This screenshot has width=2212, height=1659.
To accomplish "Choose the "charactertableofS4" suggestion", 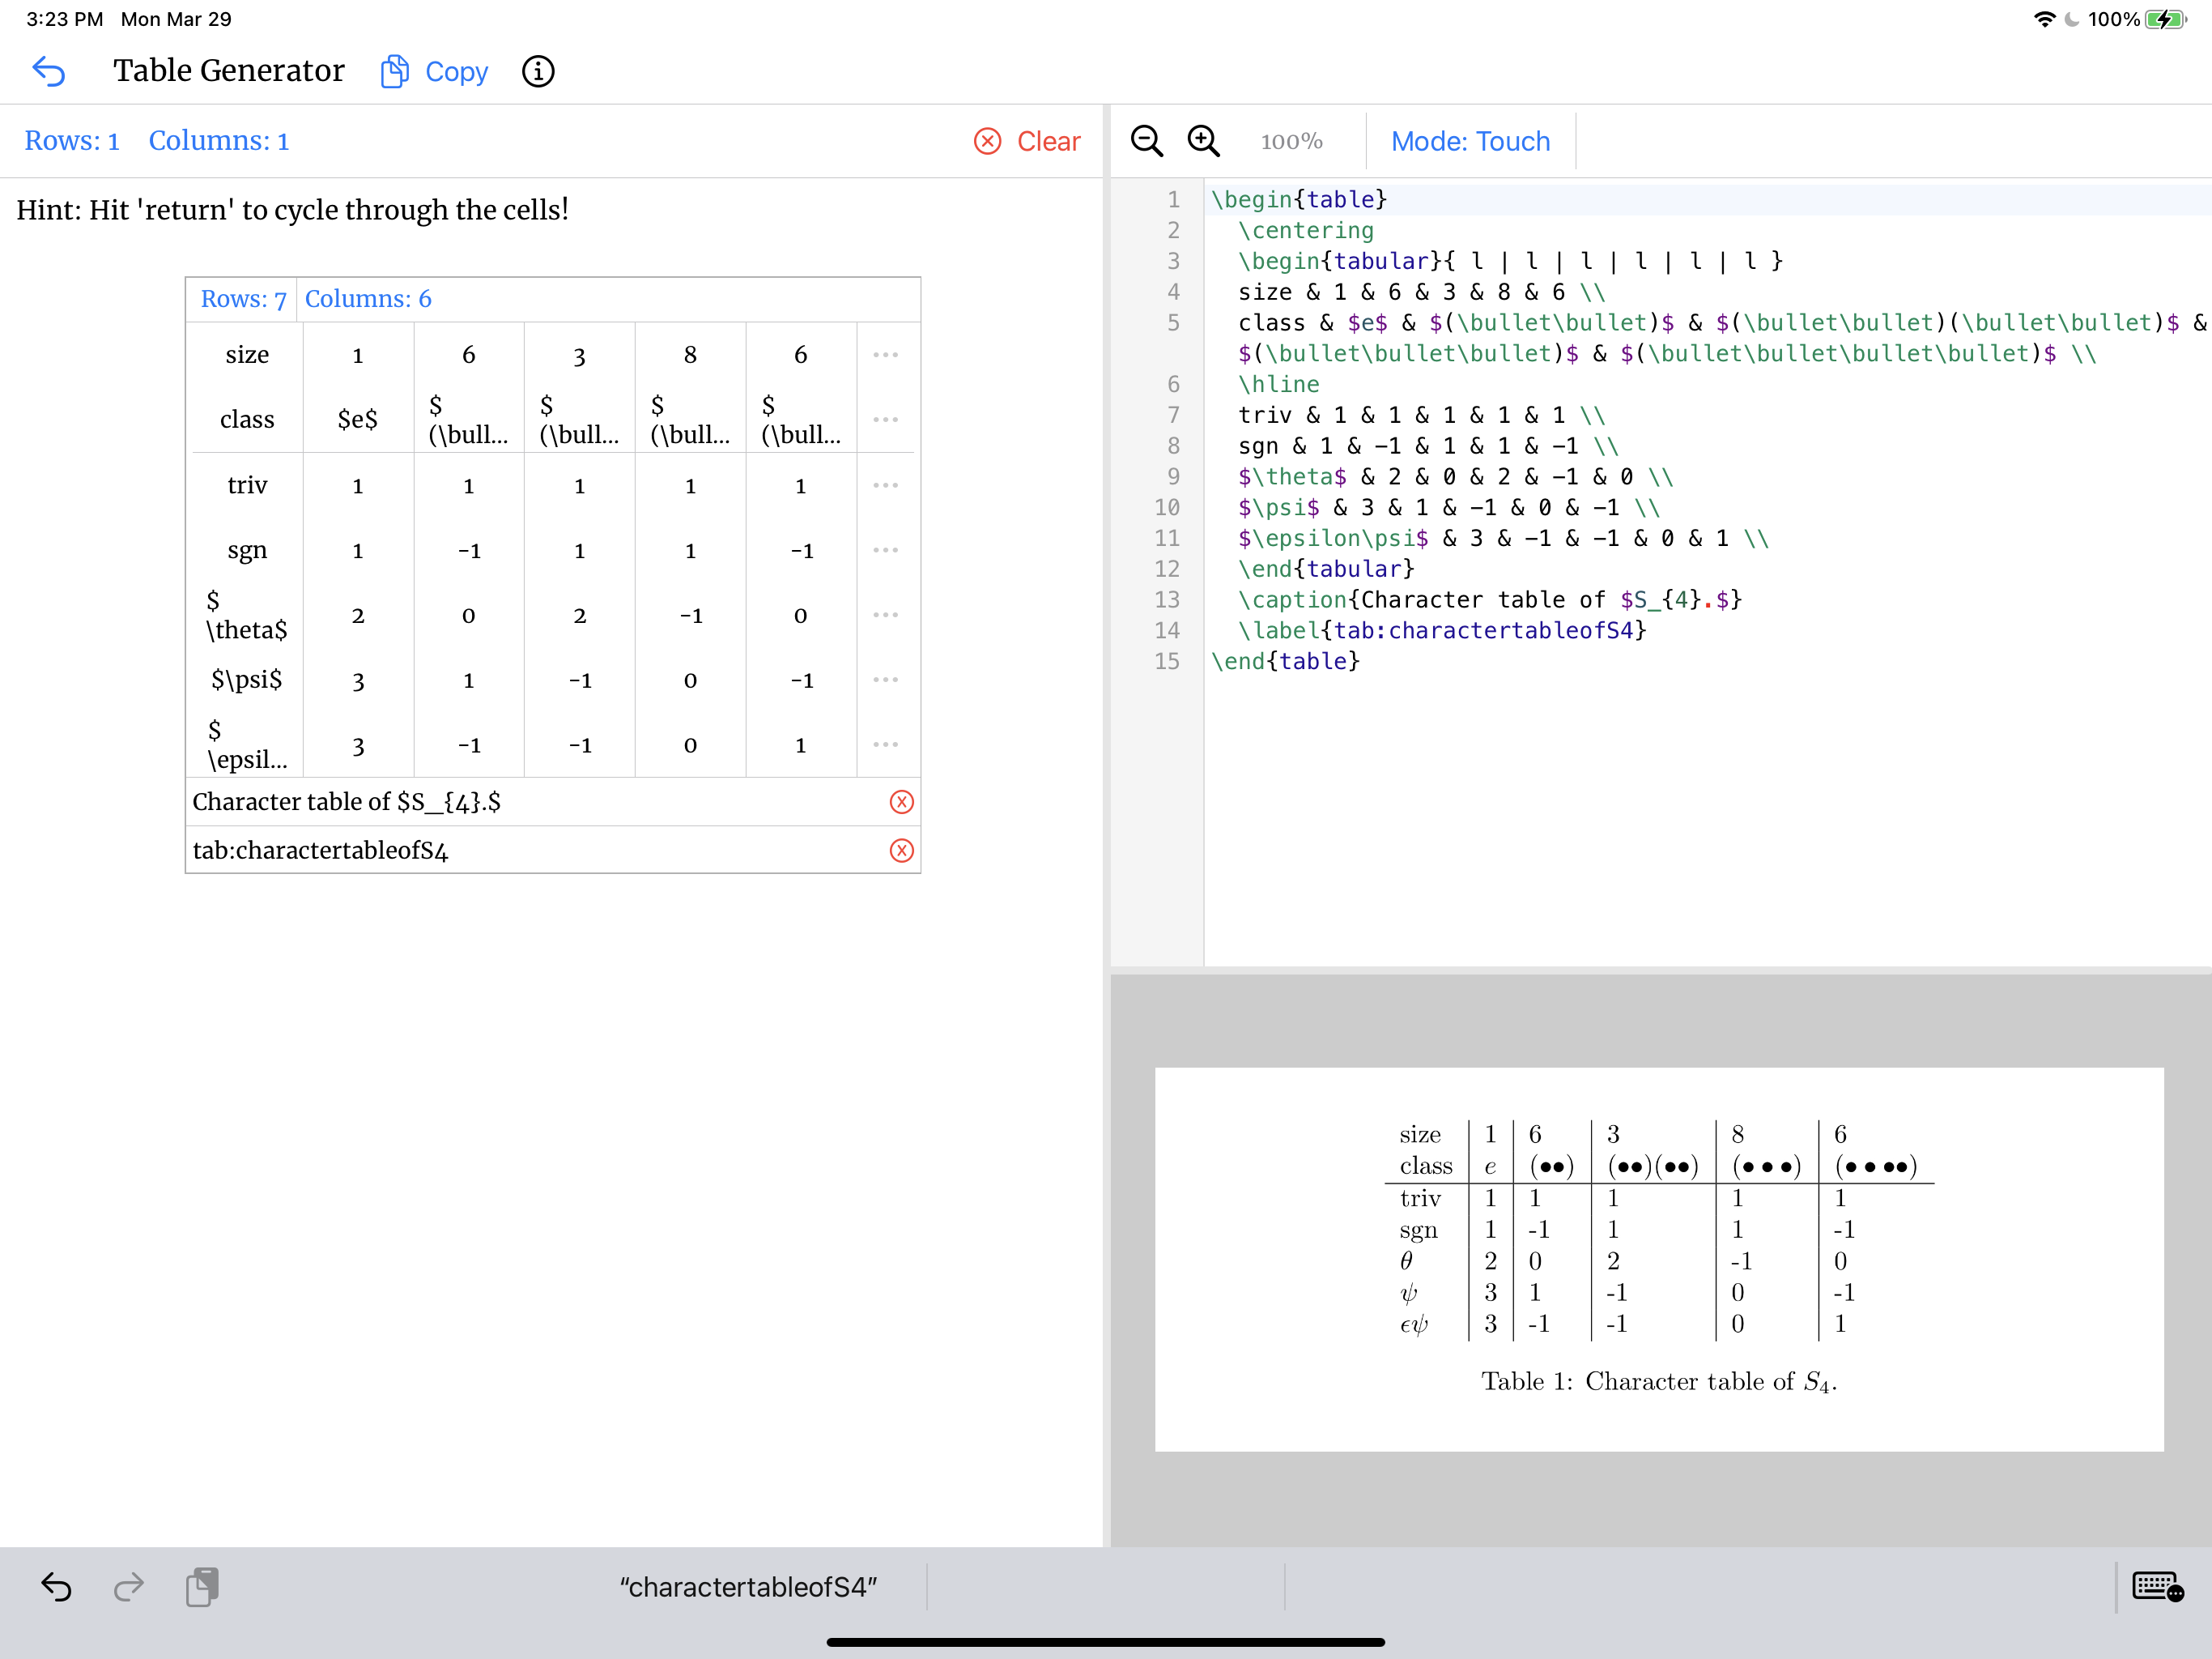I will pos(748,1587).
